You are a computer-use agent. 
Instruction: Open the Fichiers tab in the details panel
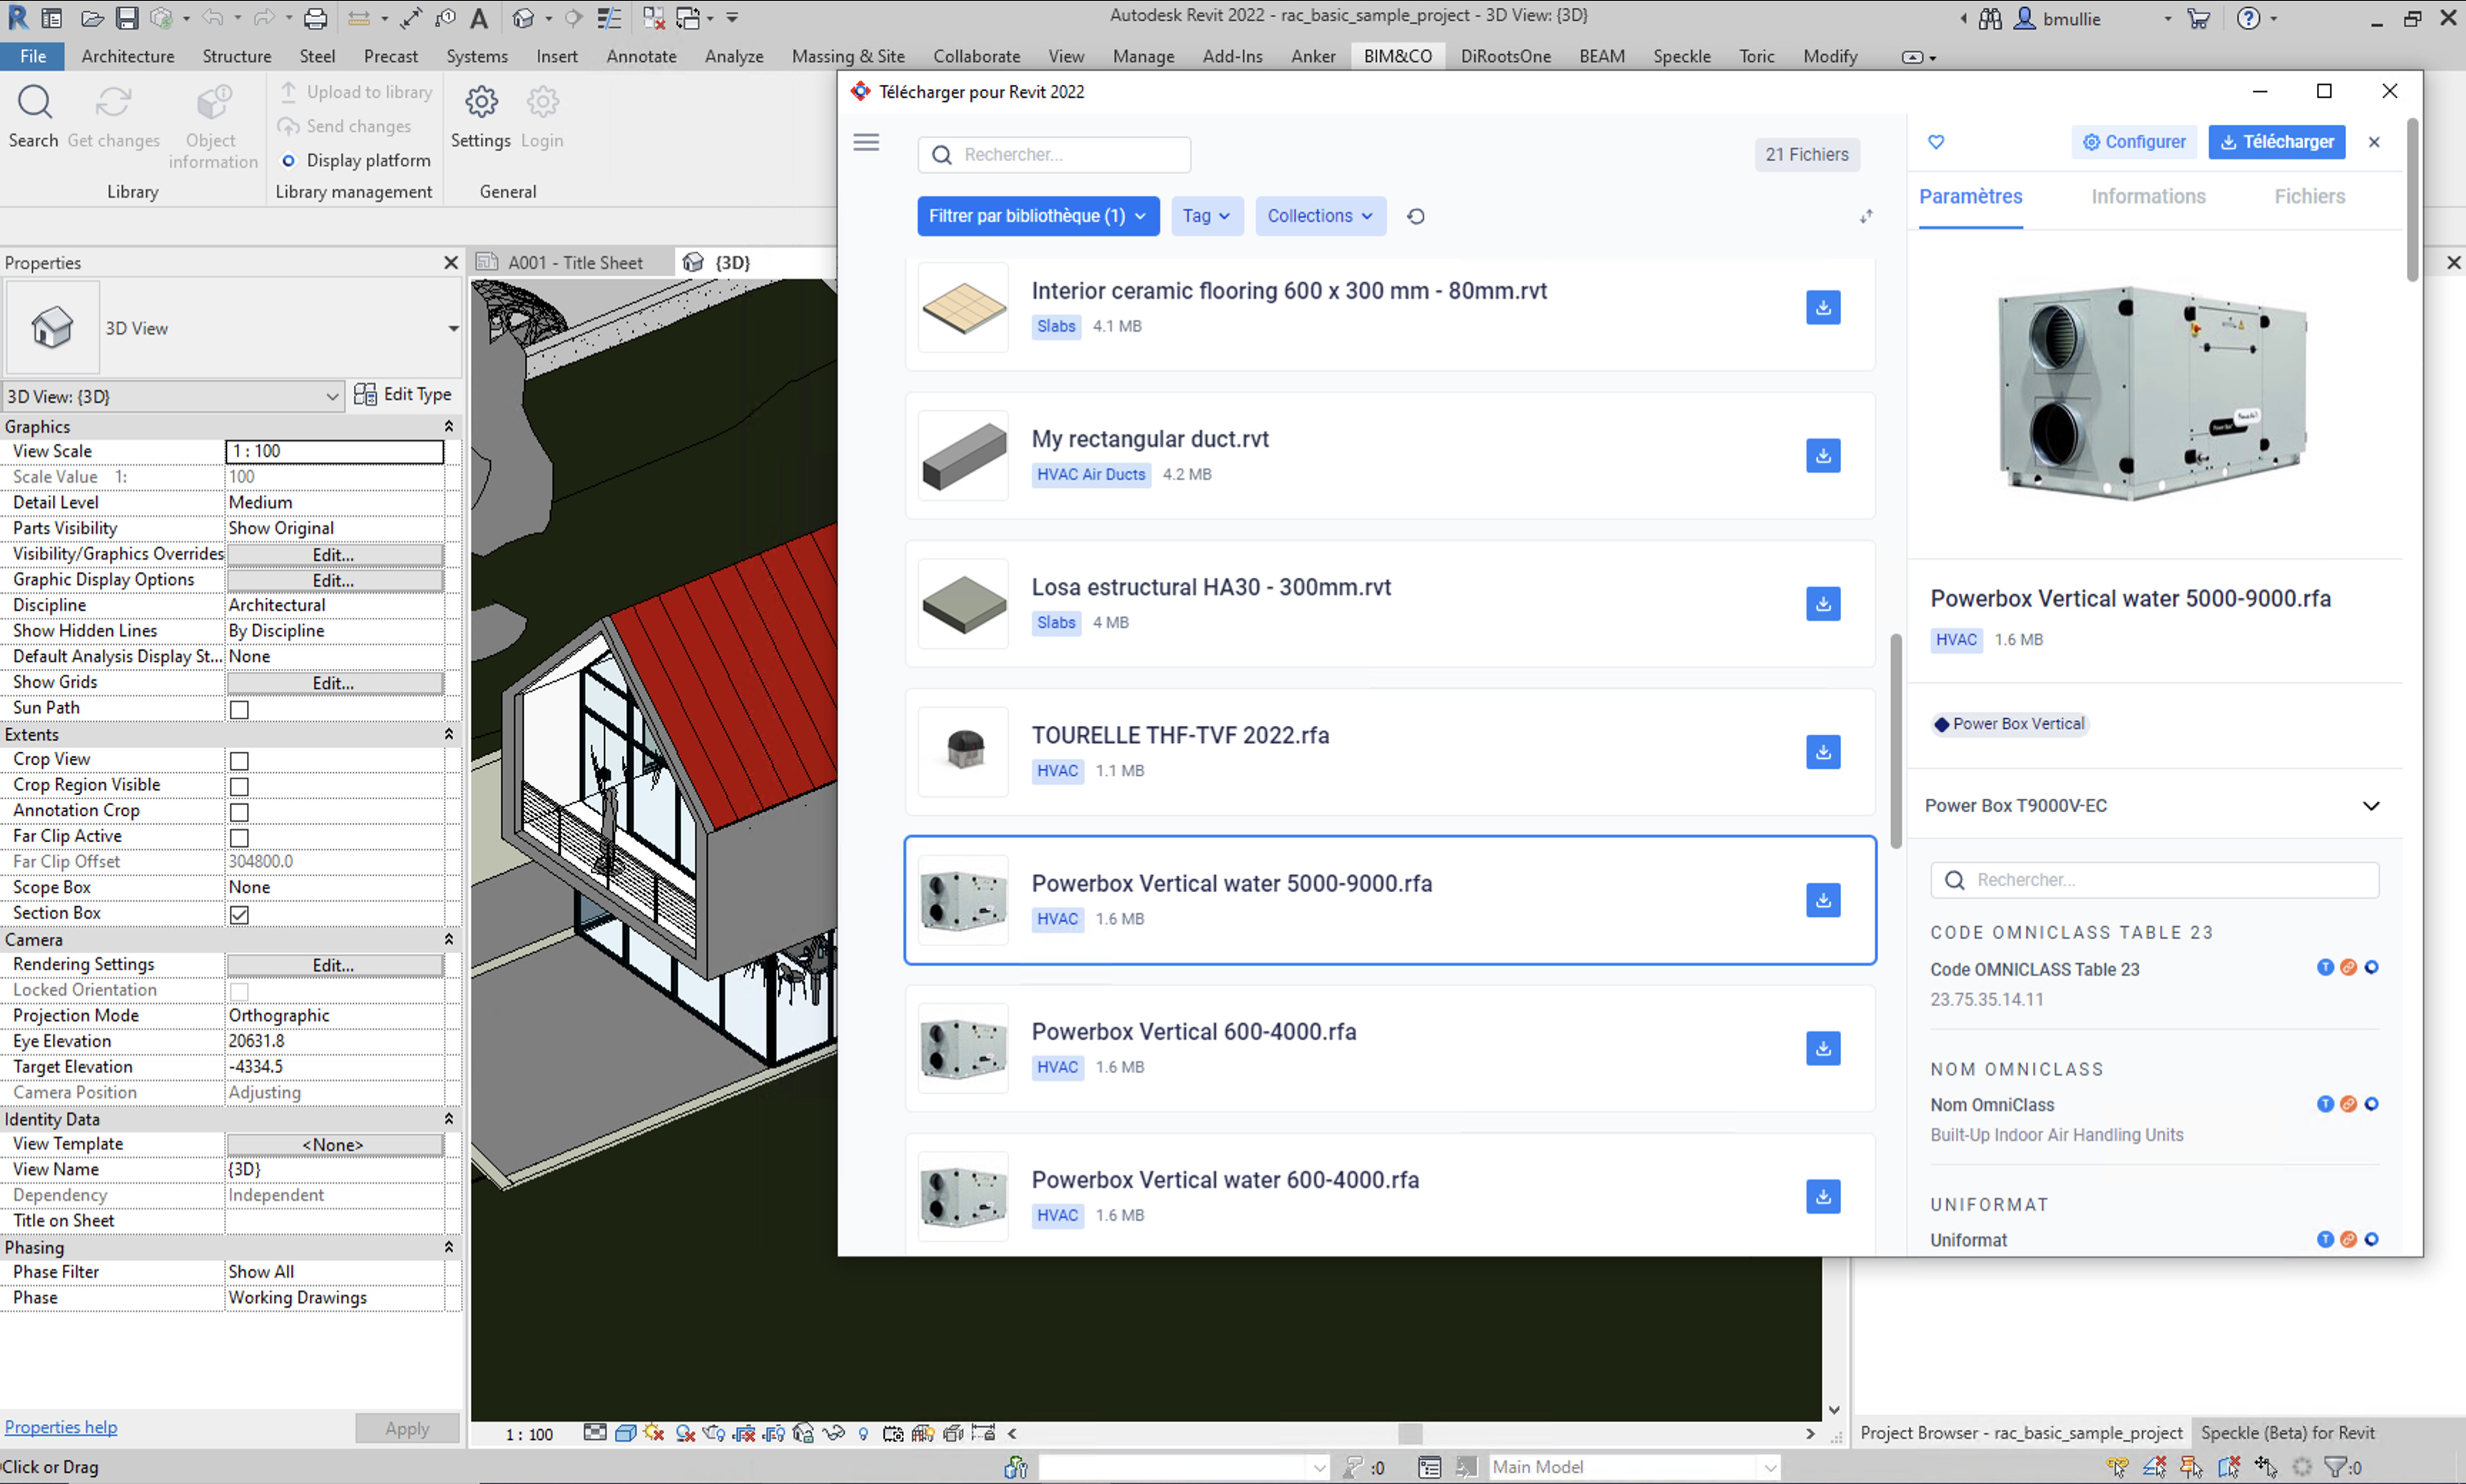tap(2309, 197)
